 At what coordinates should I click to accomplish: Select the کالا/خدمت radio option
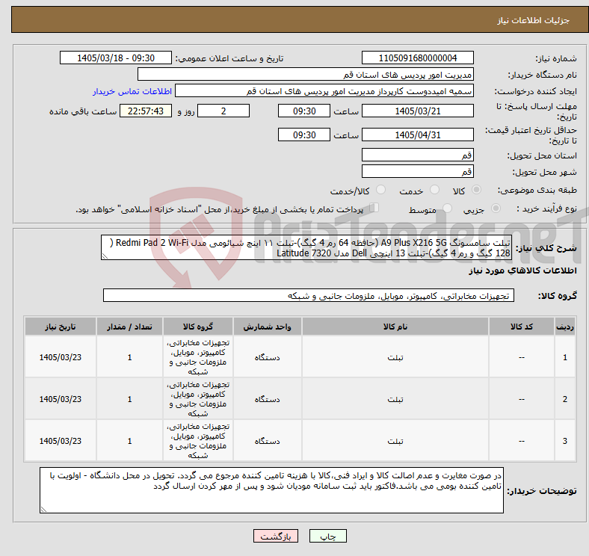[380, 190]
